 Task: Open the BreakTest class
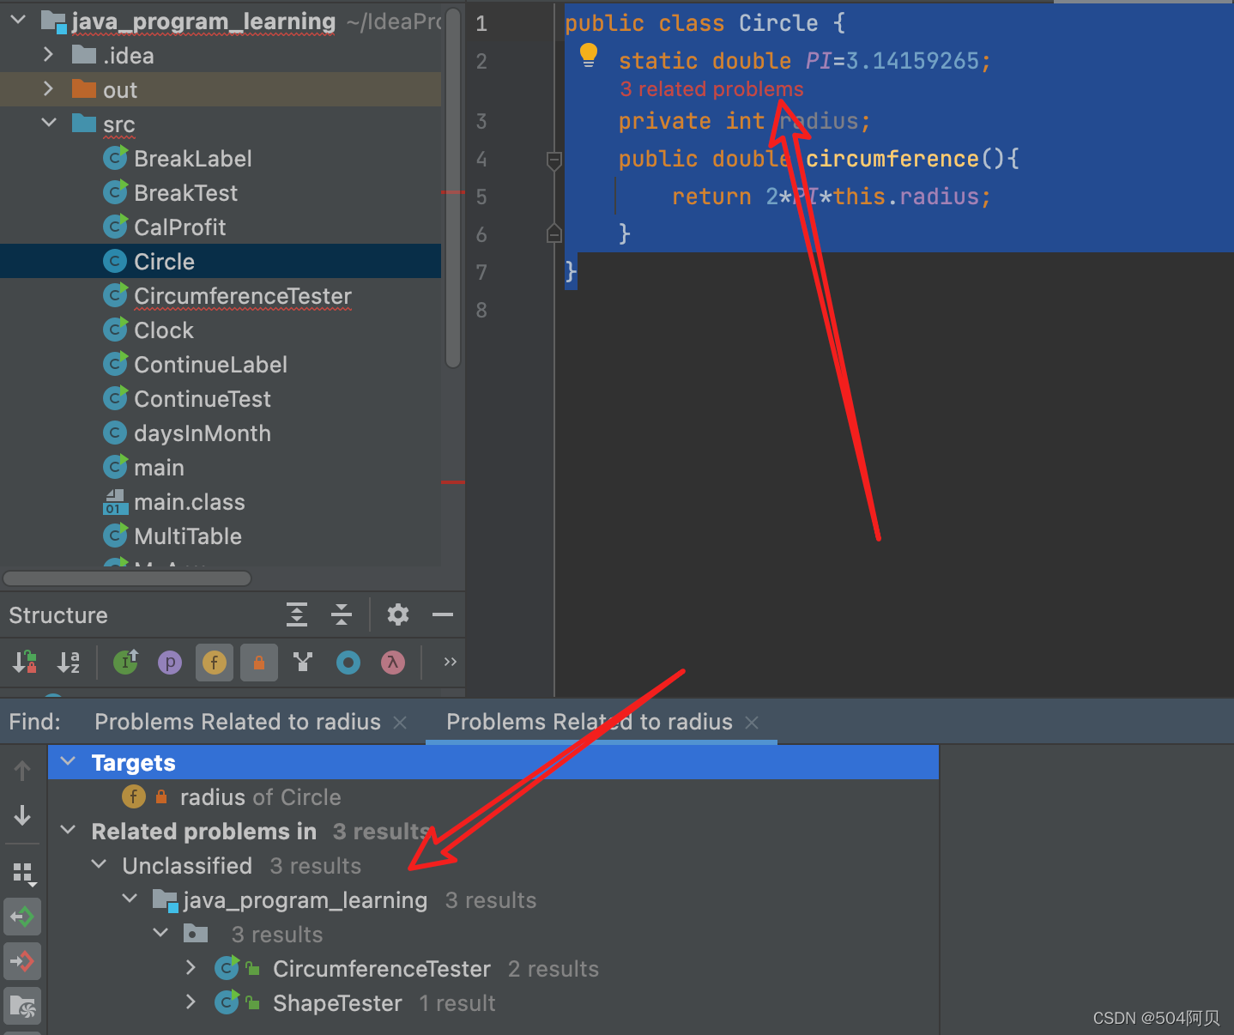coord(186,193)
